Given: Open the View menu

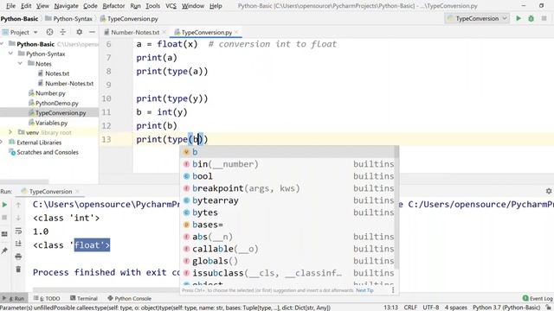Looking at the screenshot, I should click(42, 6).
